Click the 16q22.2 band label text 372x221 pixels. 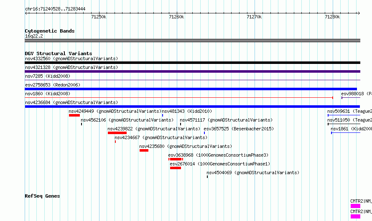pos(34,36)
